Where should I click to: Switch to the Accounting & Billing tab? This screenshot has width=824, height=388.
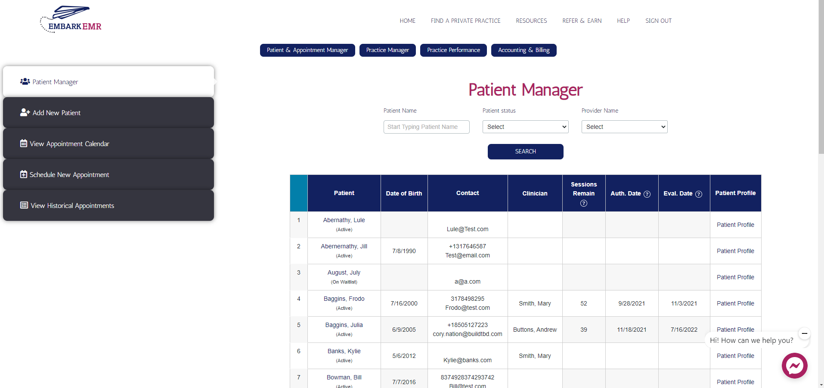[x=523, y=50]
